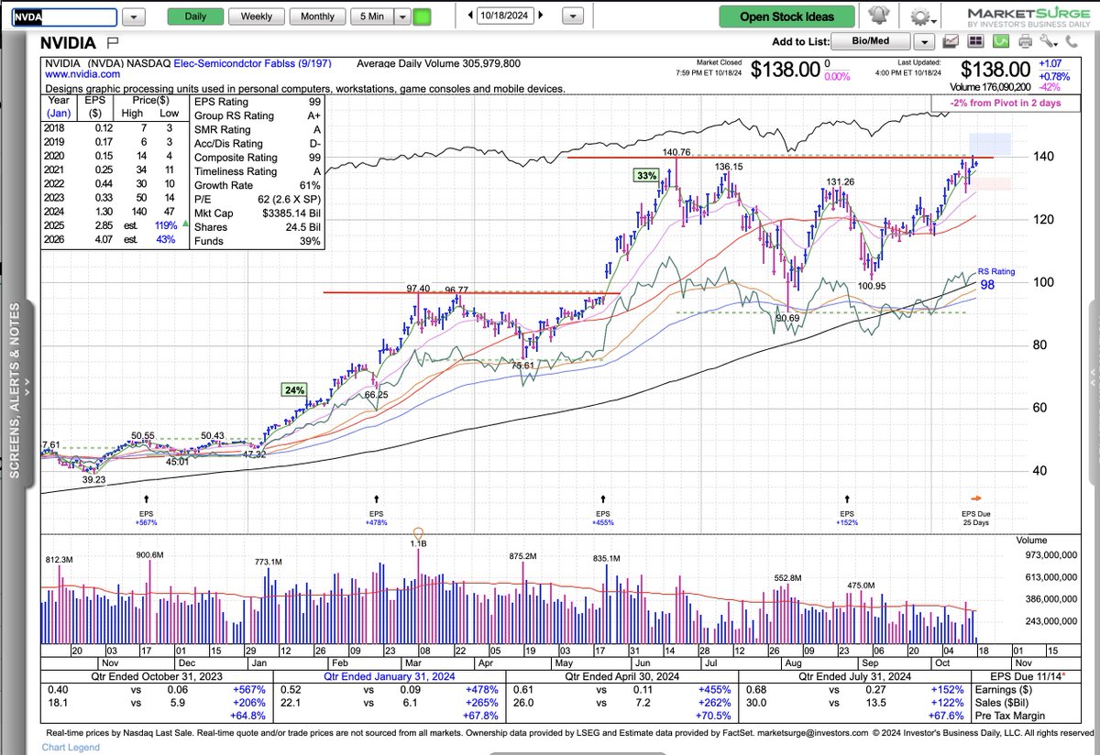Click the 552.8M volume label
The height and width of the screenshot is (755, 1100).
click(x=787, y=578)
